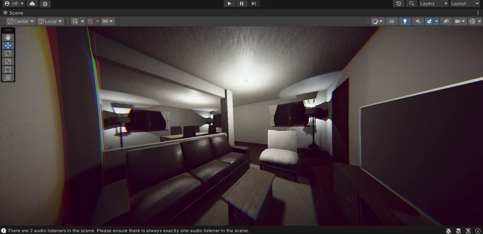The height and width of the screenshot is (234, 483).
Task: Open the increment snapping ruler dropdown
Action: tap(108, 21)
